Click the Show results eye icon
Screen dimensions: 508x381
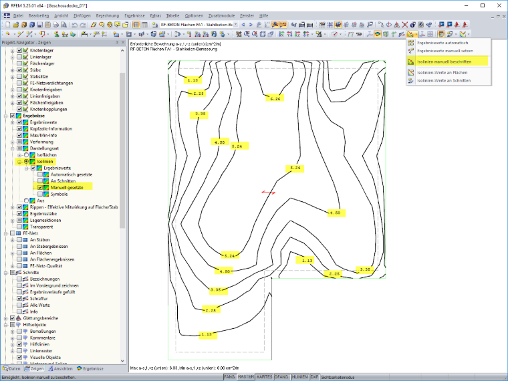(x=275, y=25)
